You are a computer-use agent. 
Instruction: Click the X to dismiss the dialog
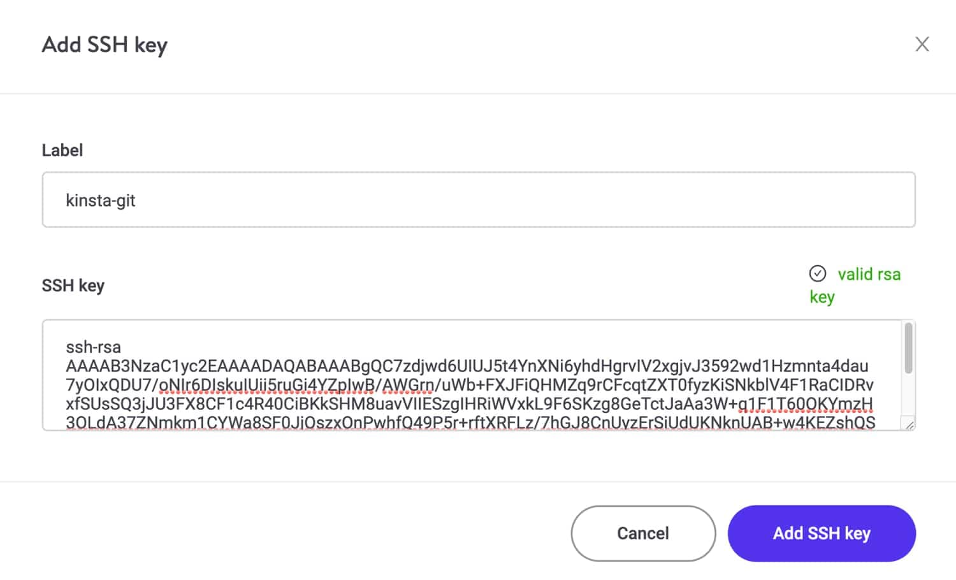tap(922, 44)
